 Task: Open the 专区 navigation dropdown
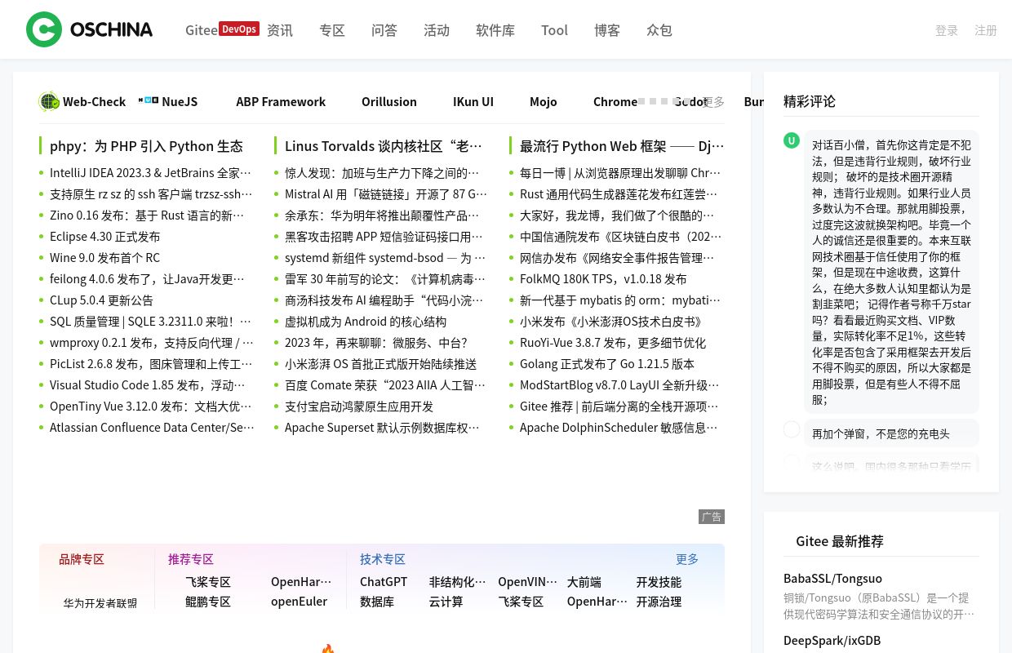click(331, 29)
